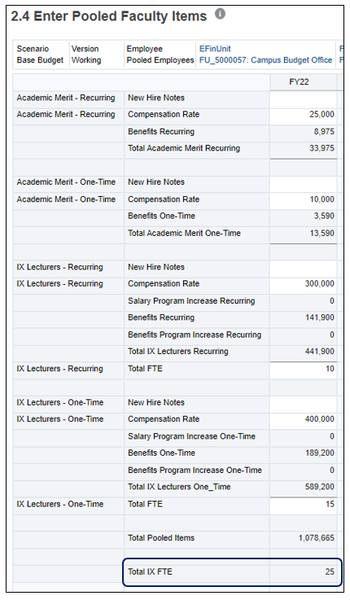
Task: Select FU_5000057: Campus Budget Office member
Action: tap(265, 60)
